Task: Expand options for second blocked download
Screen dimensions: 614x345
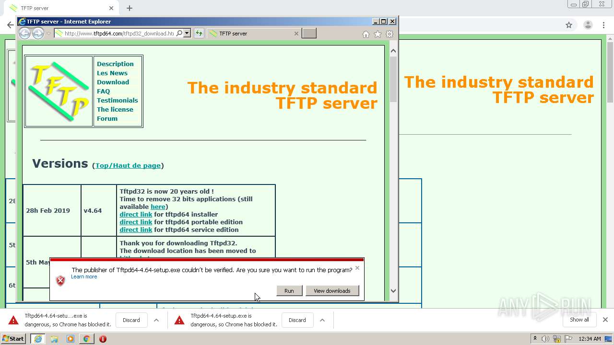Action: pos(322,320)
